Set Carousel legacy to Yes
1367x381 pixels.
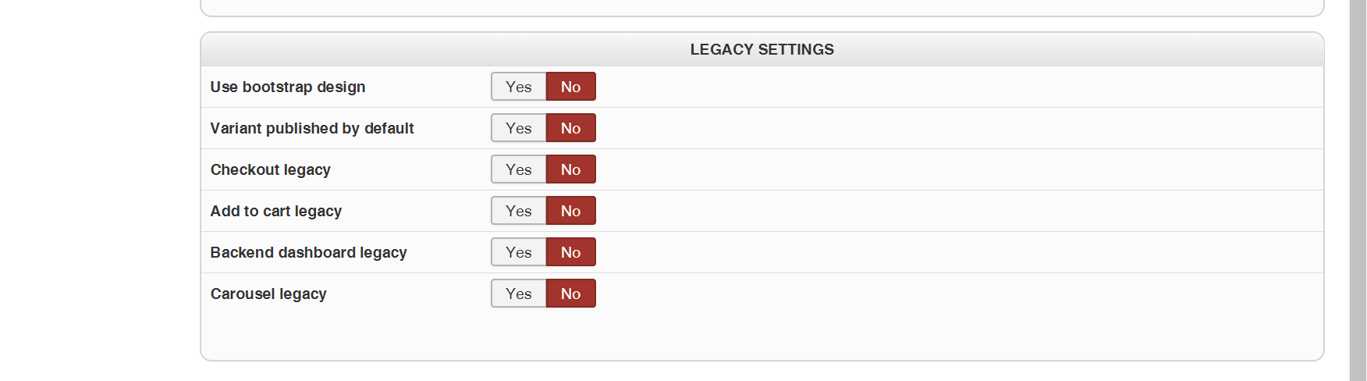(519, 294)
